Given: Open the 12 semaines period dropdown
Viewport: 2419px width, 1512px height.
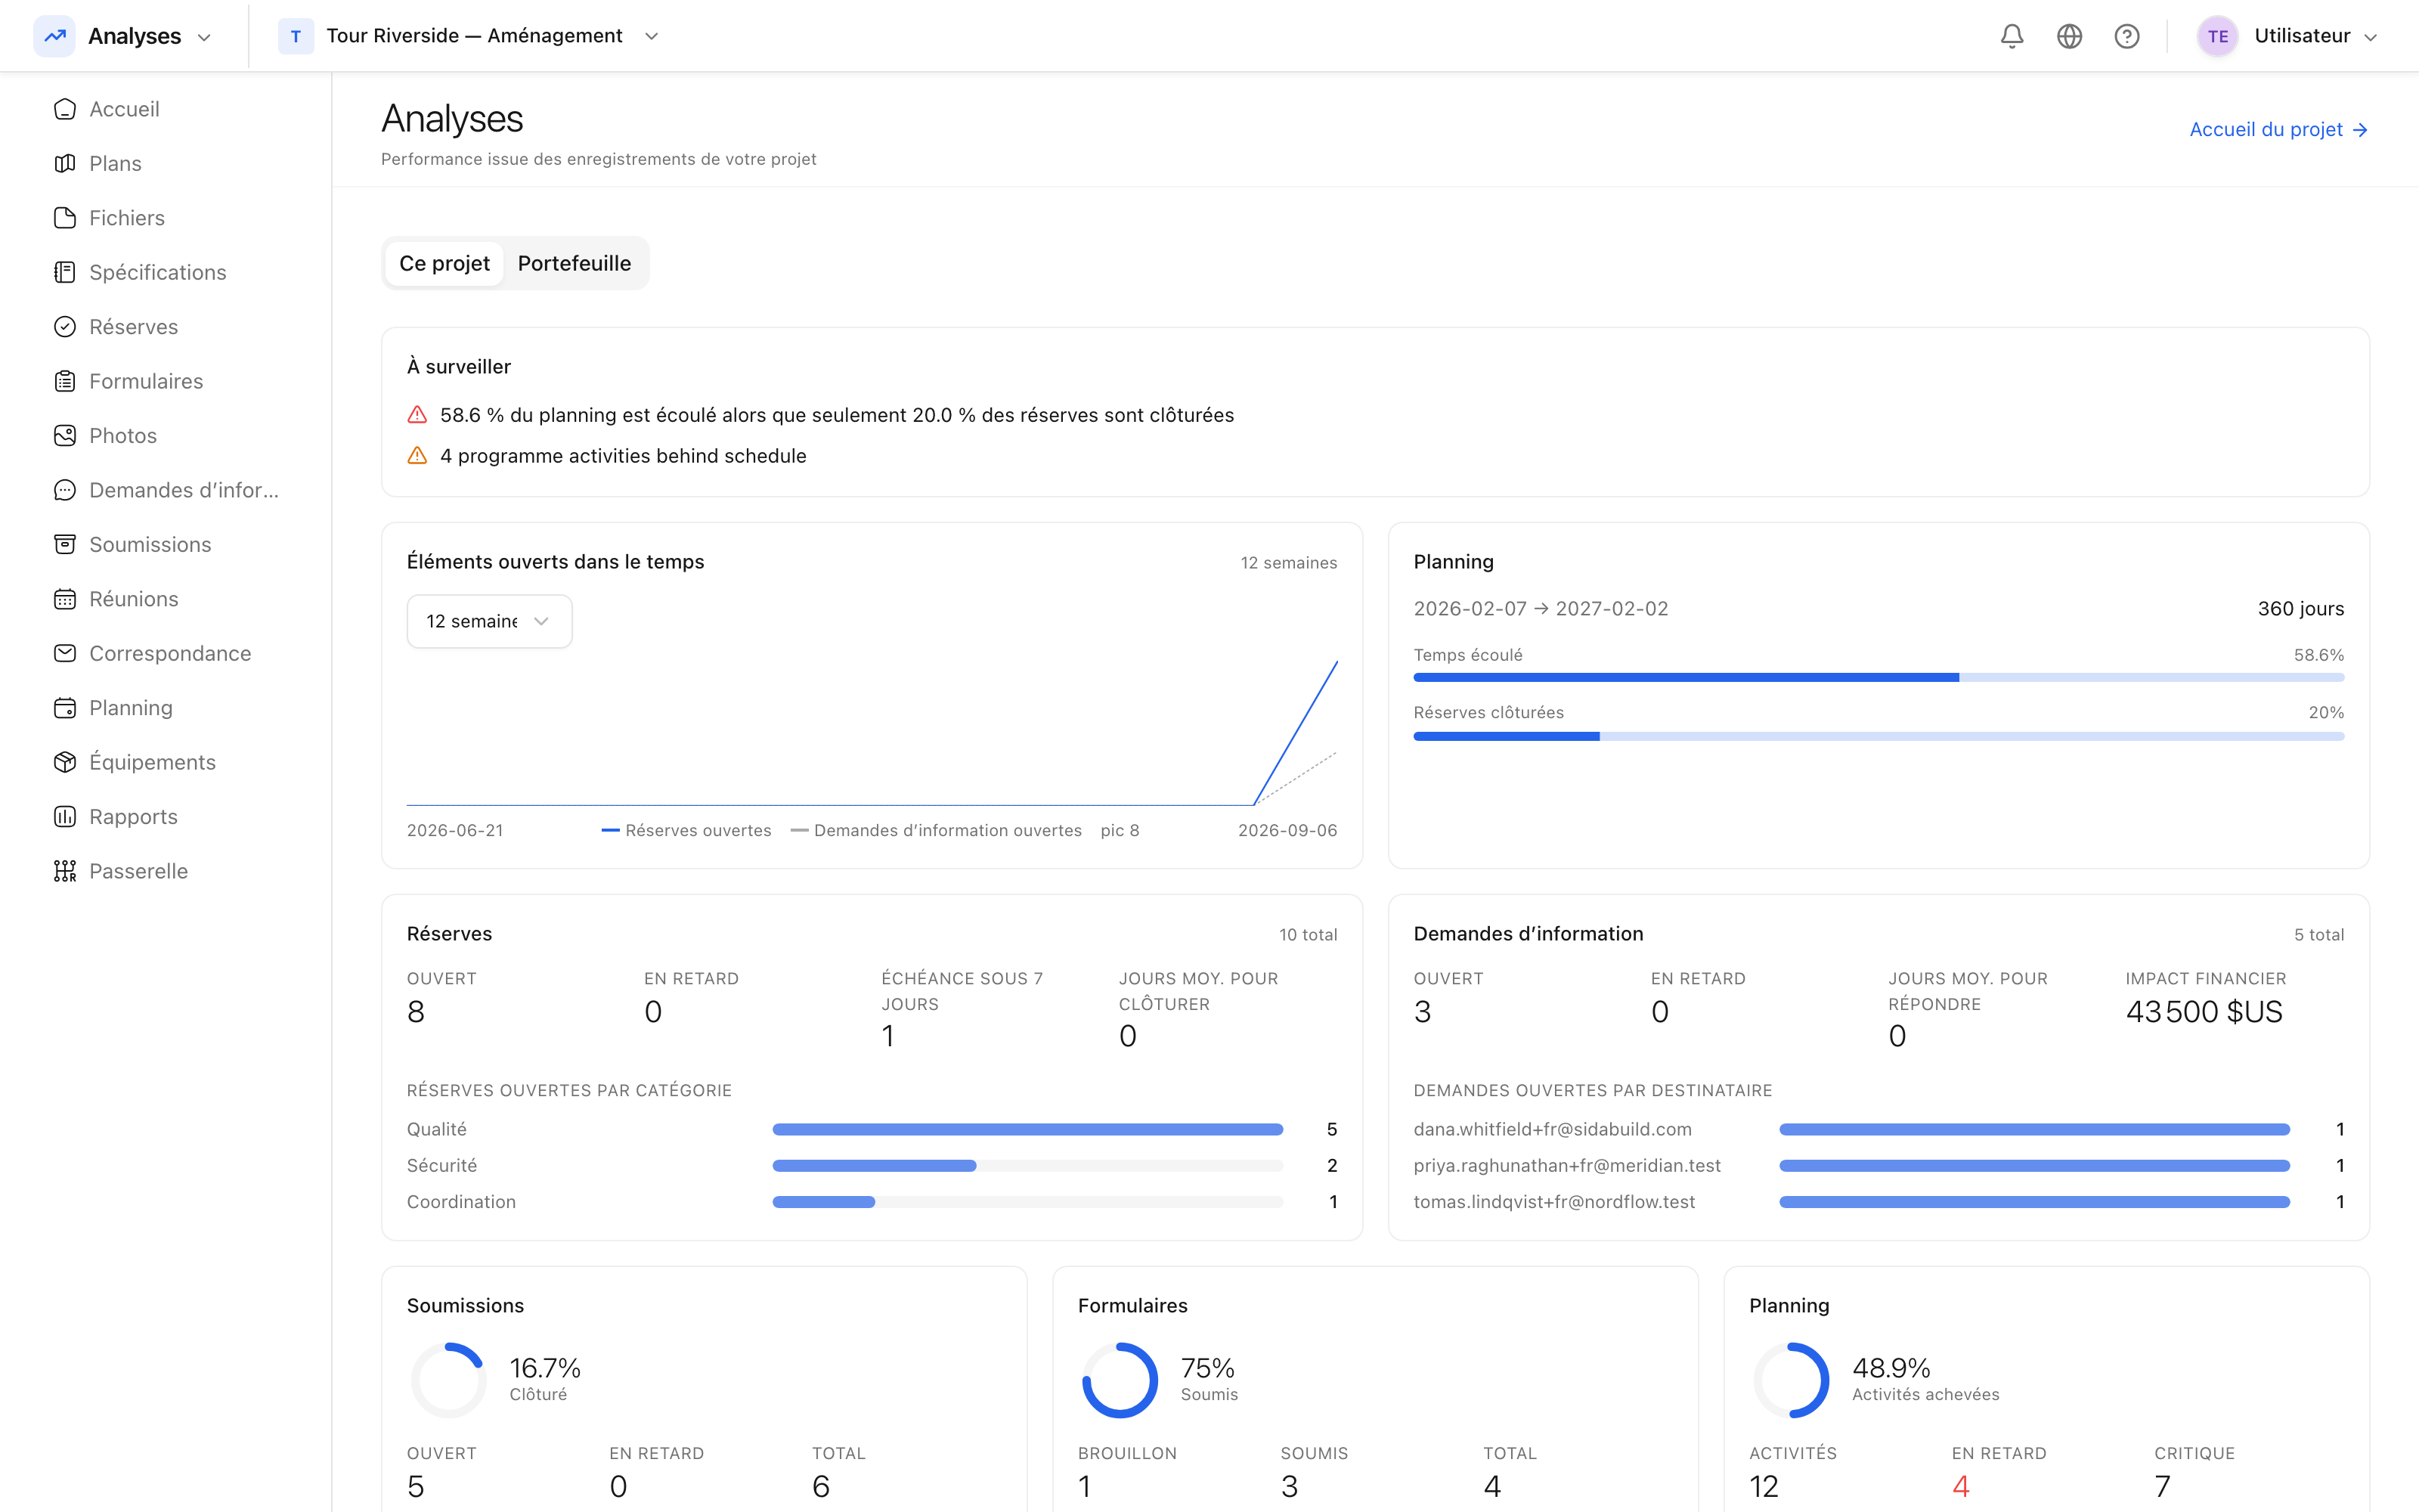Looking at the screenshot, I should click(x=489, y=621).
